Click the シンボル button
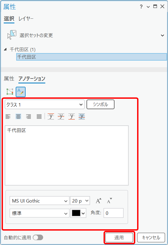168x245 pixels. pyautogui.click(x=100, y=105)
